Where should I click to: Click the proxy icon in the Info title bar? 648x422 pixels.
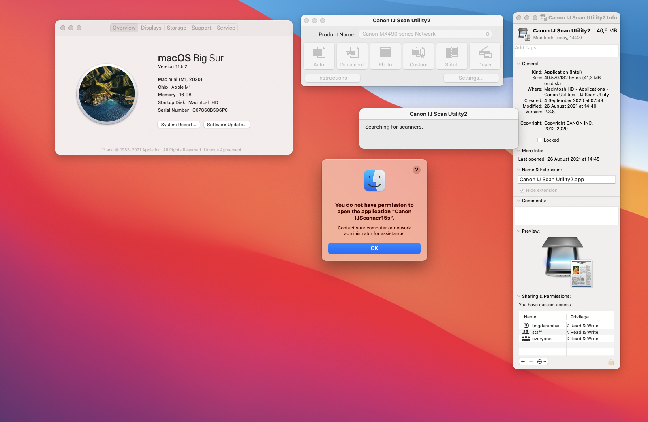(543, 17)
